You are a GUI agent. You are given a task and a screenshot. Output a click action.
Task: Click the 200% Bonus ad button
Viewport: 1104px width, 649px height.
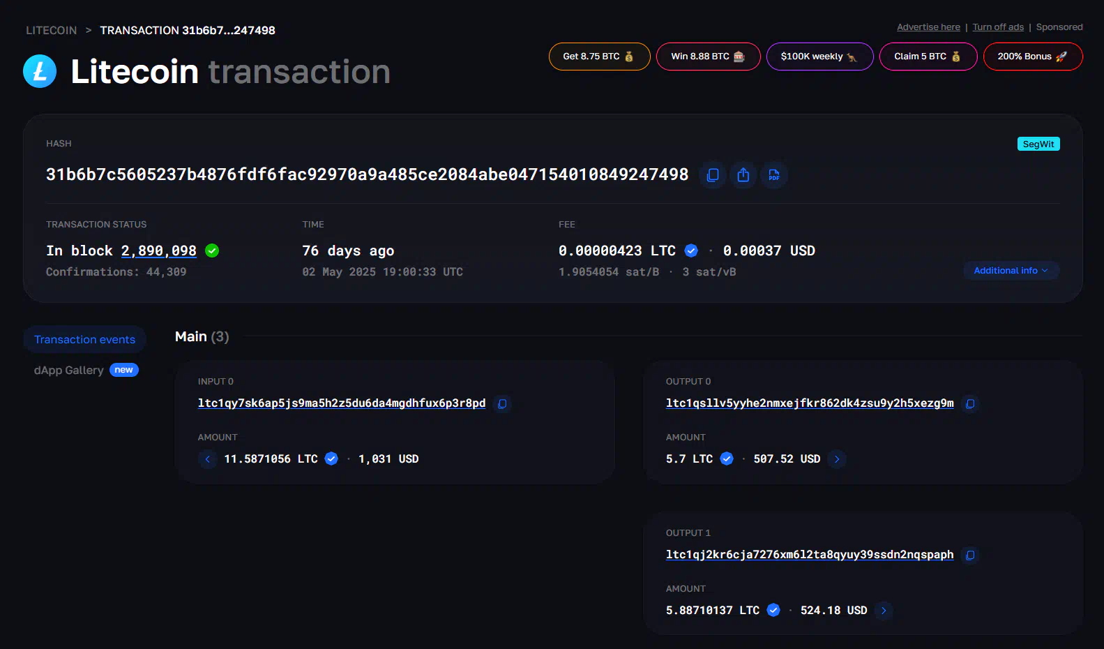pos(1032,57)
